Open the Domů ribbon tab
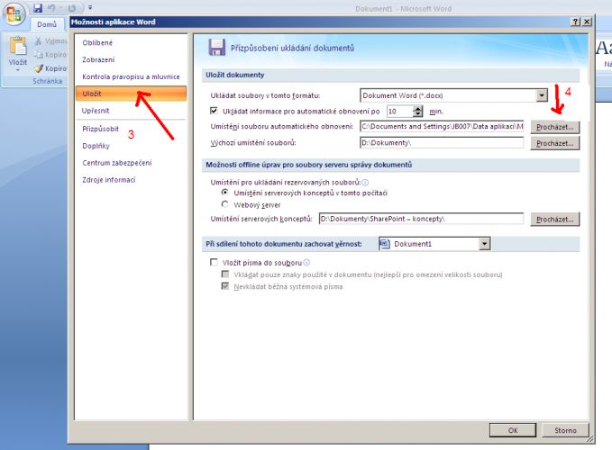This screenshot has height=450, width=612. [x=47, y=24]
